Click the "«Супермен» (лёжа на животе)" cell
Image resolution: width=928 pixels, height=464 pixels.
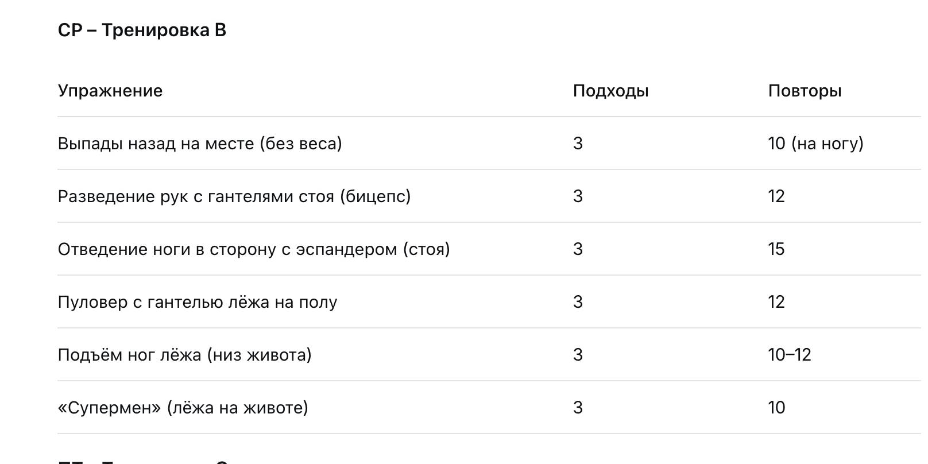click(183, 408)
